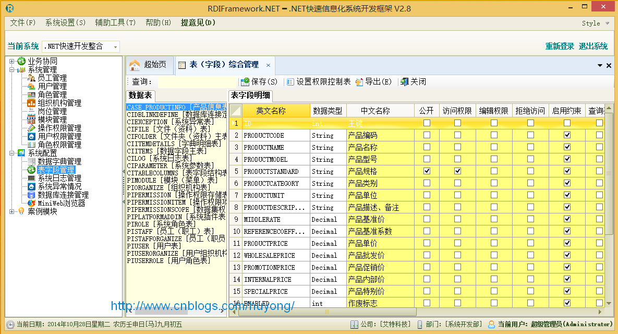The width and height of the screenshot is (618, 334).
Task: Click the 数据库连接管理 database icon
Action: 31,195
